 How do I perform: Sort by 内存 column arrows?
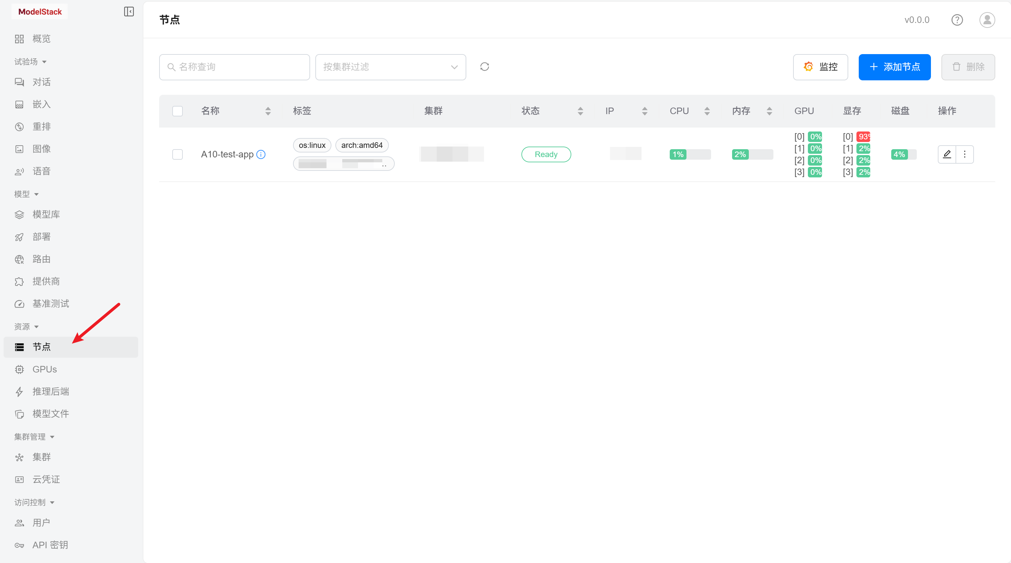[x=769, y=111]
